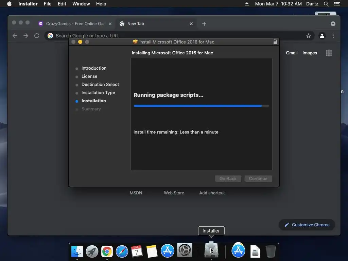Open Applications folder in the Dock
Screen dimensions: 348x261
click(x=238, y=250)
